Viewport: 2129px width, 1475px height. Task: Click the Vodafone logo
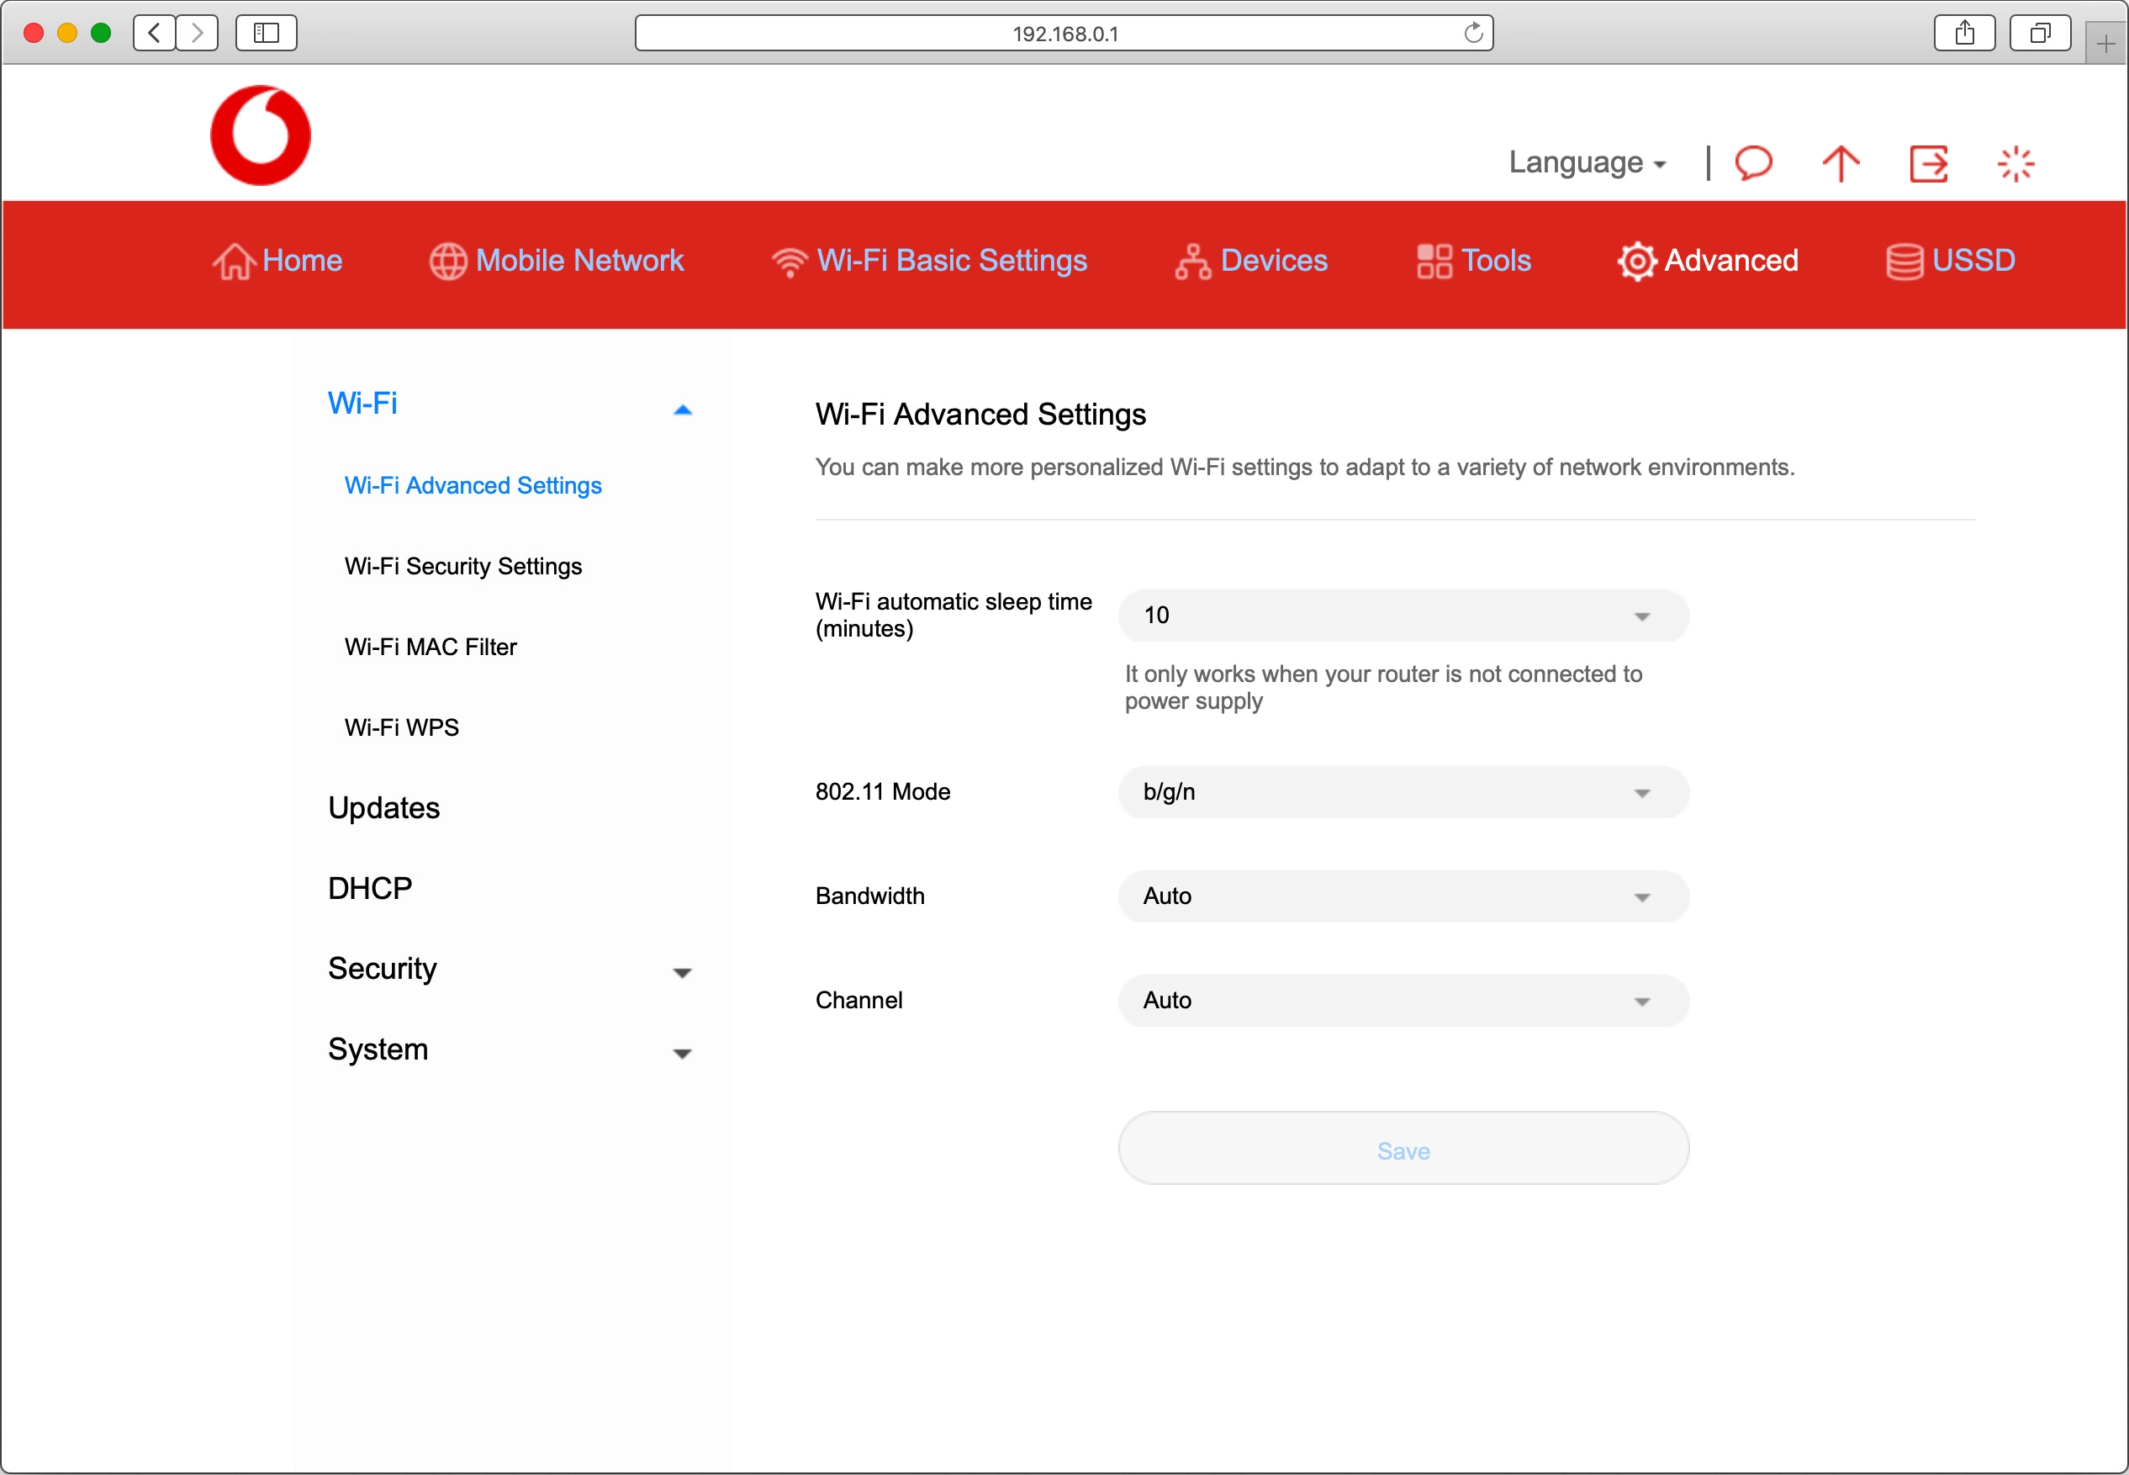point(262,134)
